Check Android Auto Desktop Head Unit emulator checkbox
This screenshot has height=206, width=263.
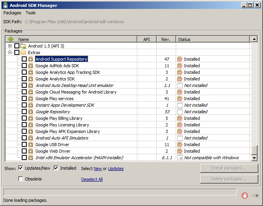click(x=24, y=85)
